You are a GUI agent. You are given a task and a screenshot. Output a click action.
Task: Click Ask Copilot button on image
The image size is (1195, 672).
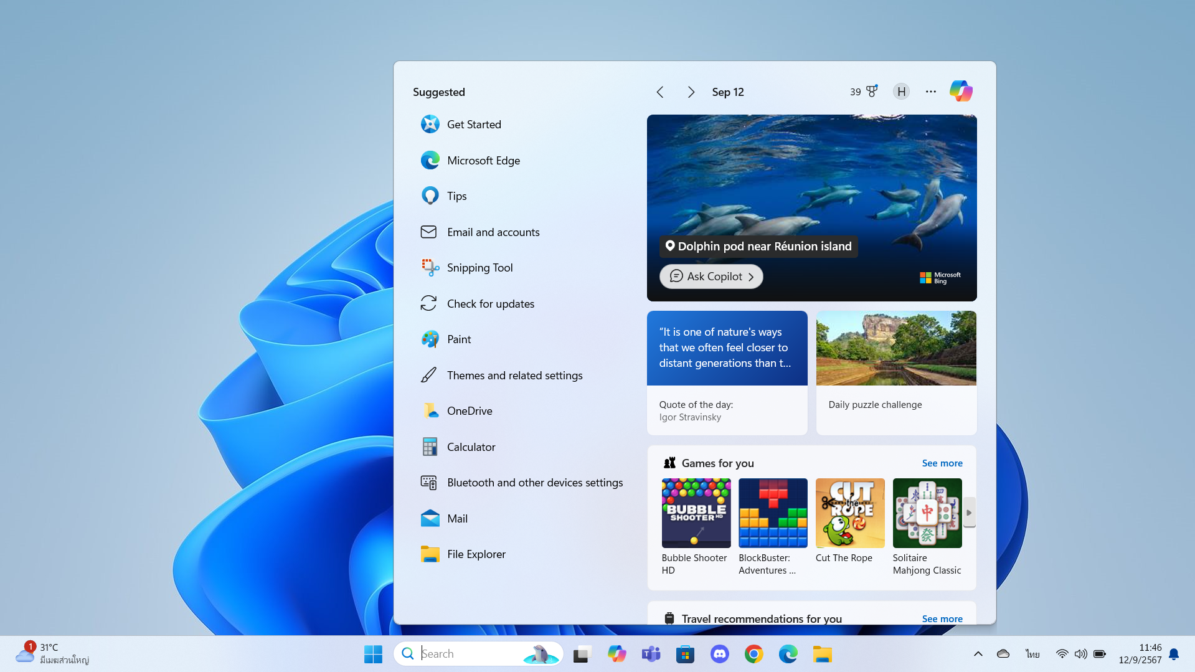[711, 277]
